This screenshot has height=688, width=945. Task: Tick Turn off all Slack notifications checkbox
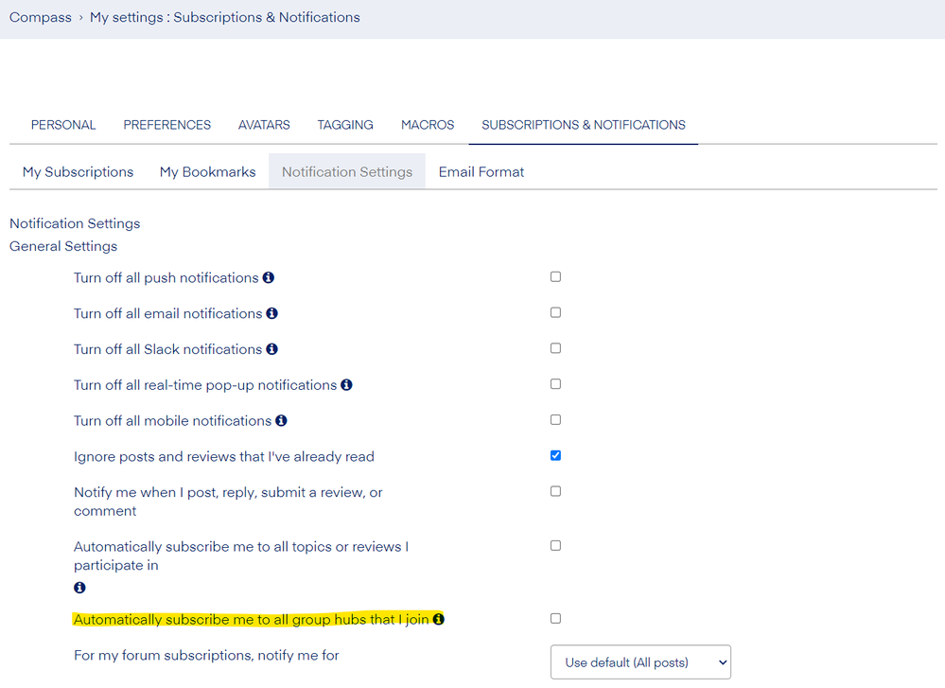tap(555, 348)
